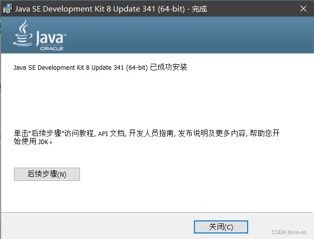Click the 后续步骤(N) button

(x=47, y=174)
